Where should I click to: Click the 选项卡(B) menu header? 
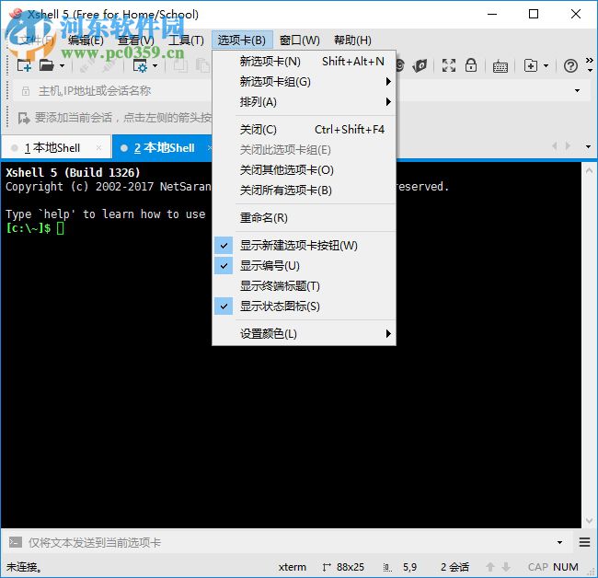242,40
